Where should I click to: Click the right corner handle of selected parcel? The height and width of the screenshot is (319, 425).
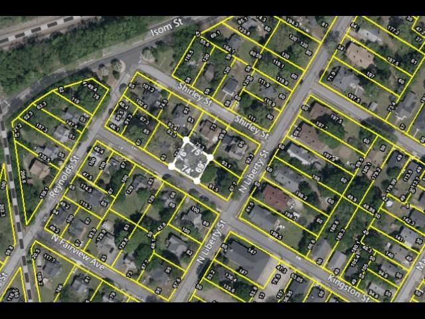[211, 158]
